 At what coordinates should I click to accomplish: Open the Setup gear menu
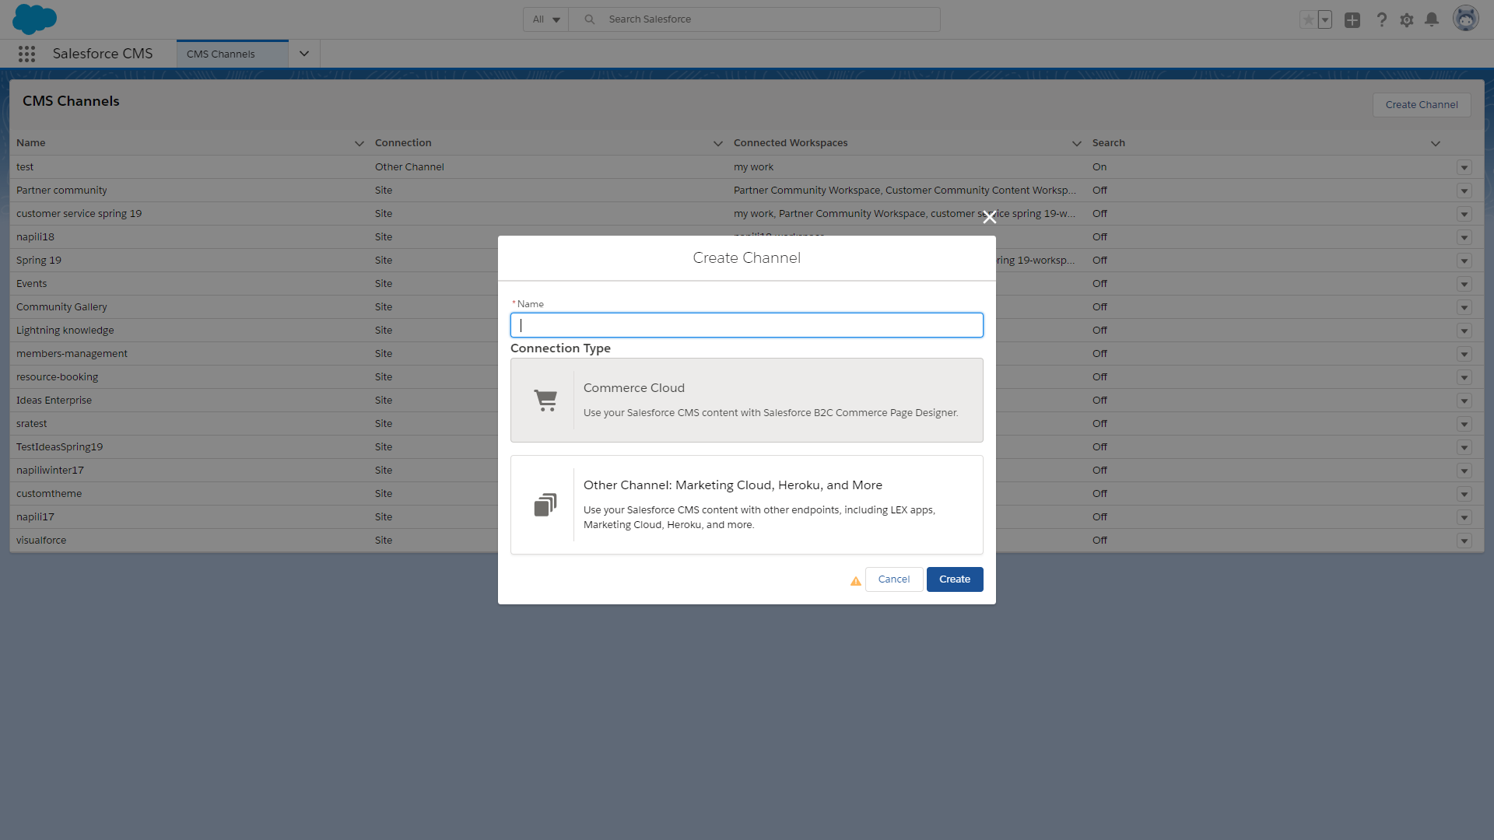point(1407,19)
